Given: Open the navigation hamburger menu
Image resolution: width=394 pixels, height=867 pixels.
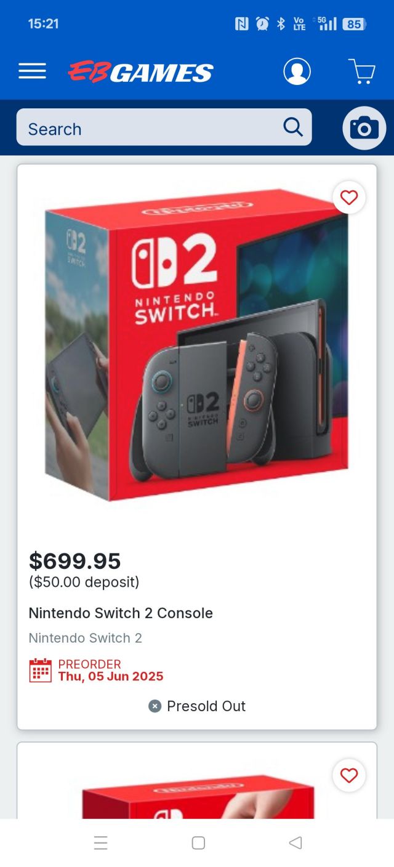Looking at the screenshot, I should tap(32, 71).
